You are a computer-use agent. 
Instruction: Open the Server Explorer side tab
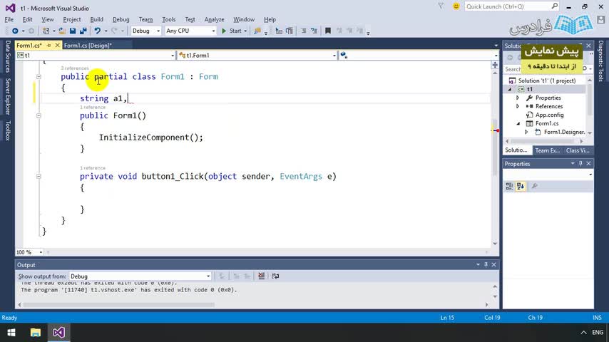8,96
